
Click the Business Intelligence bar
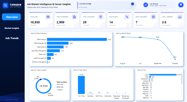(53, 51)
